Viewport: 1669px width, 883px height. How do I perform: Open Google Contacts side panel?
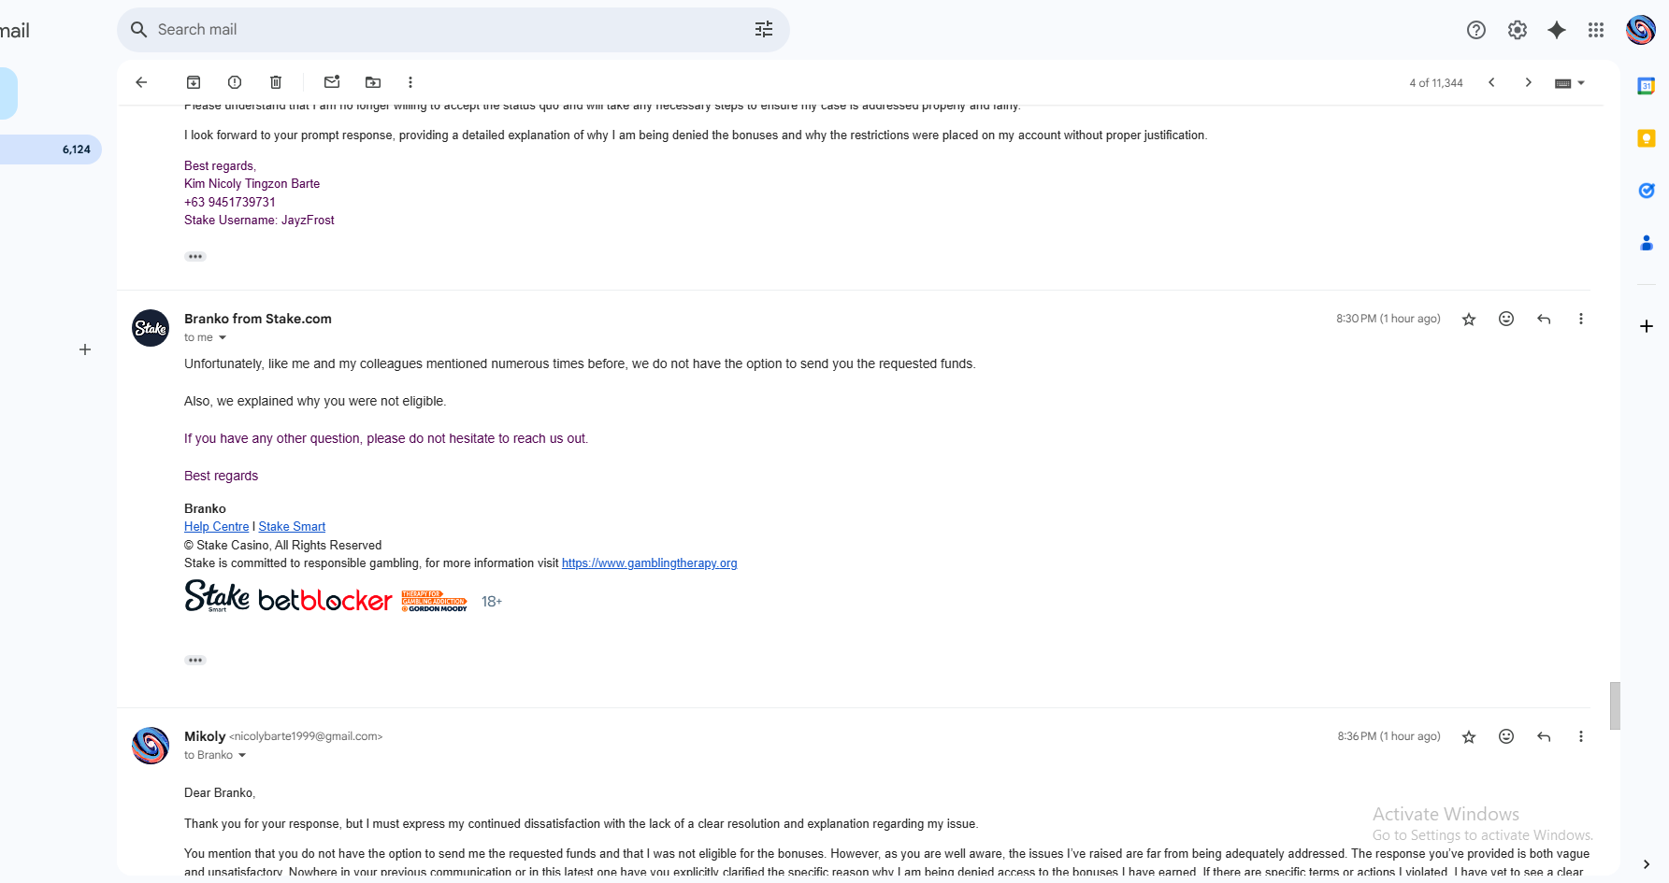[1647, 243]
